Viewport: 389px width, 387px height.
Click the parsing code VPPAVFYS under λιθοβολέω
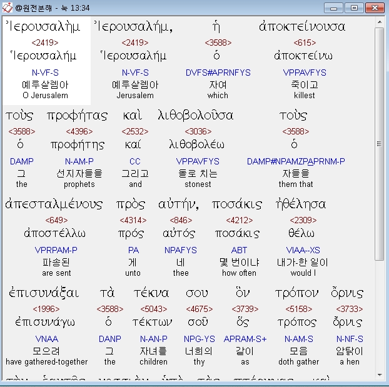click(198, 161)
